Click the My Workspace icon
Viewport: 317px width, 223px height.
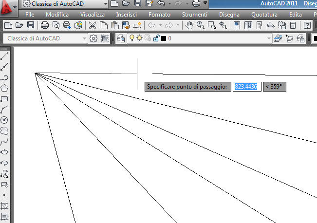(x=105, y=38)
